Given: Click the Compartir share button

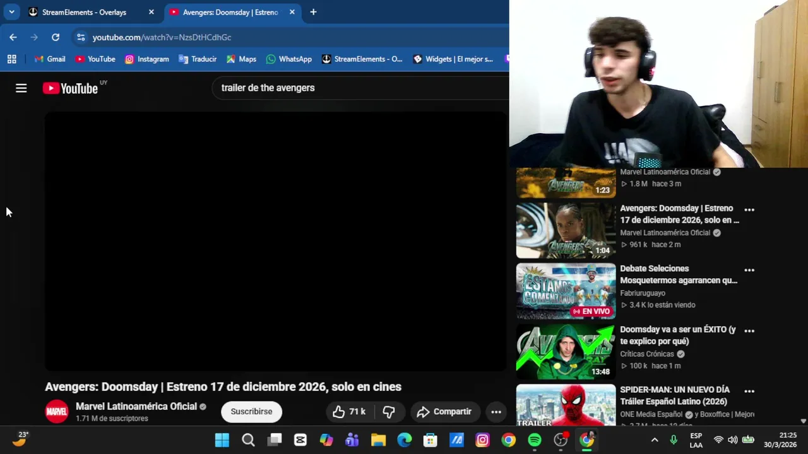Looking at the screenshot, I should pos(445,412).
